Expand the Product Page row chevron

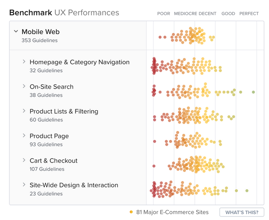tap(24, 136)
